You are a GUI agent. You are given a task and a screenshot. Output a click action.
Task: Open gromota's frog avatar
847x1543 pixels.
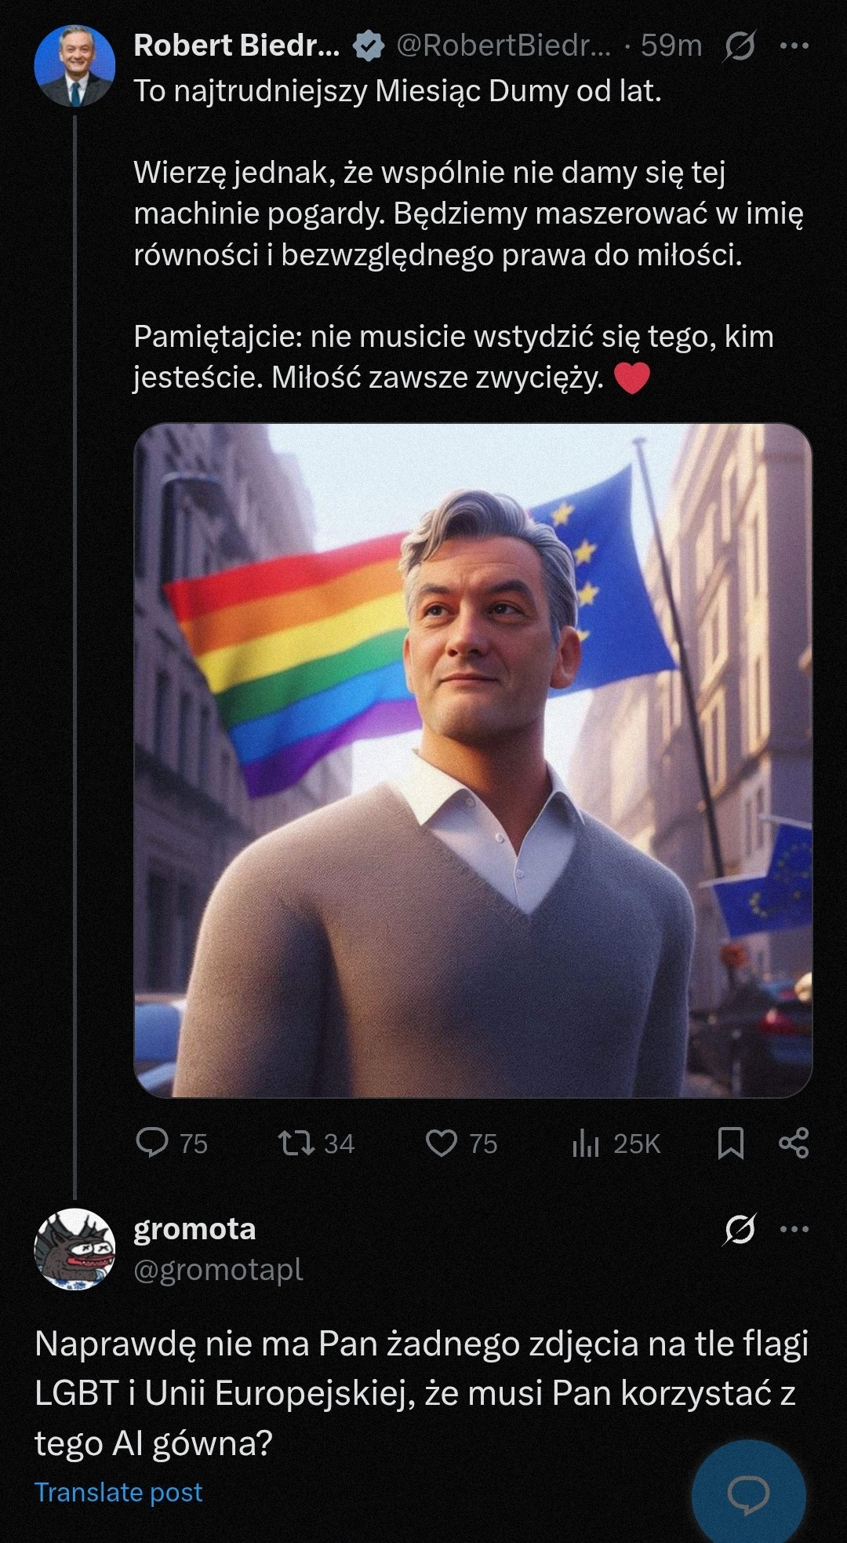(x=75, y=1249)
